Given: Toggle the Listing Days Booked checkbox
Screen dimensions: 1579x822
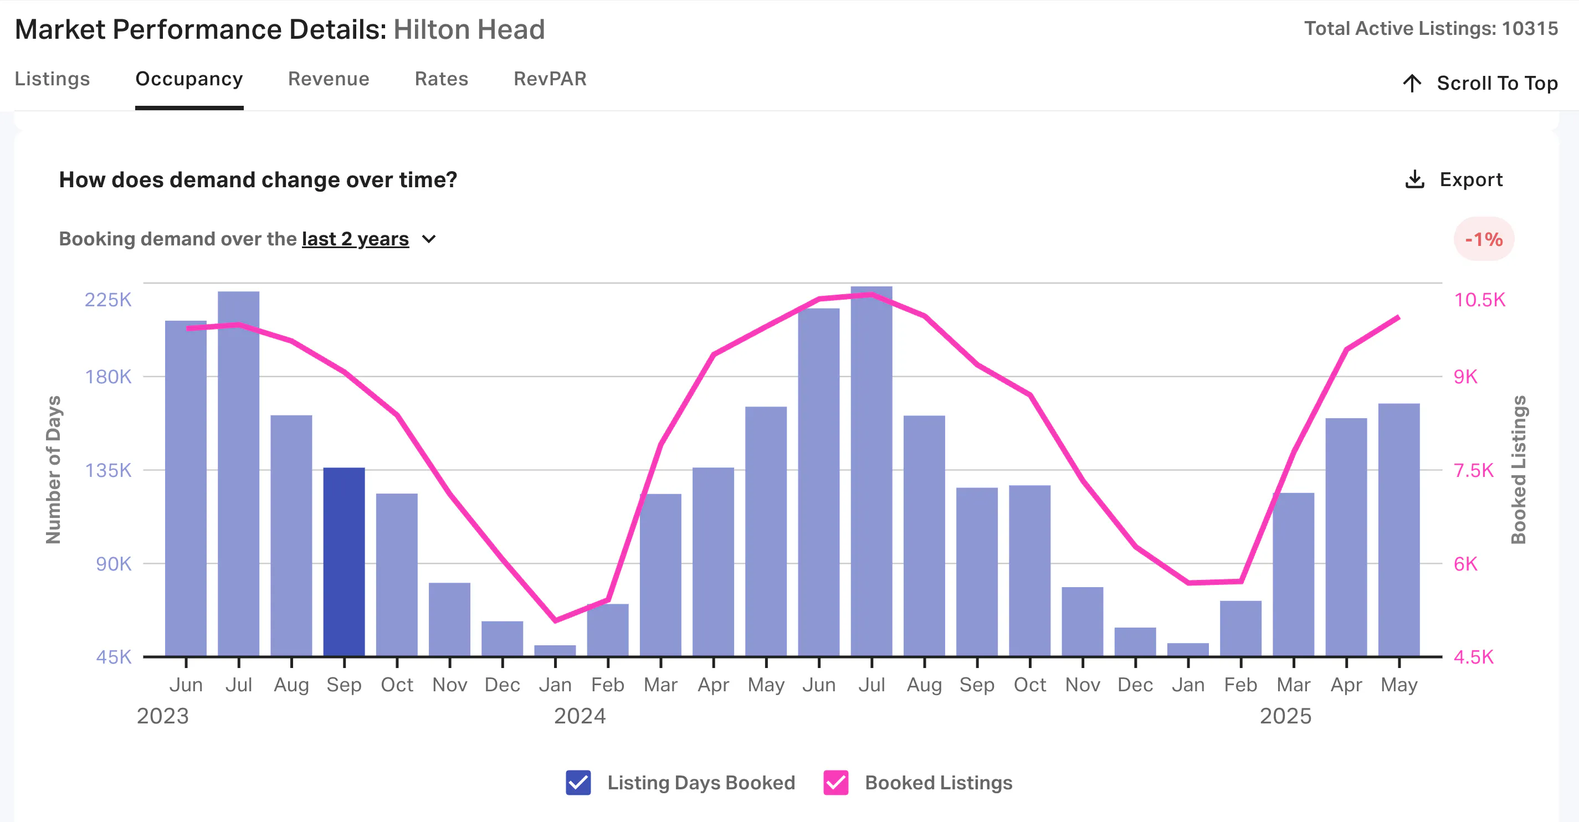Looking at the screenshot, I should pos(578,783).
